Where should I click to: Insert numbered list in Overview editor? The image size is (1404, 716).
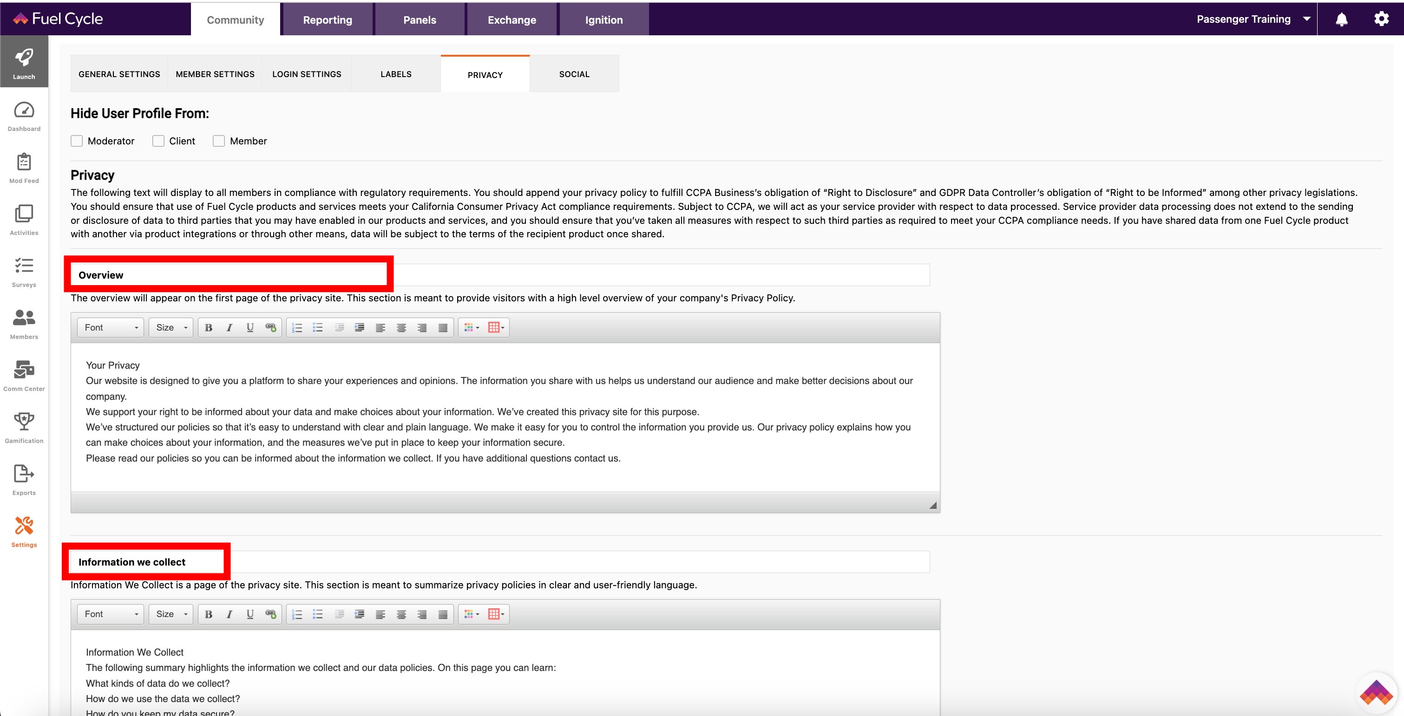pyautogui.click(x=297, y=327)
